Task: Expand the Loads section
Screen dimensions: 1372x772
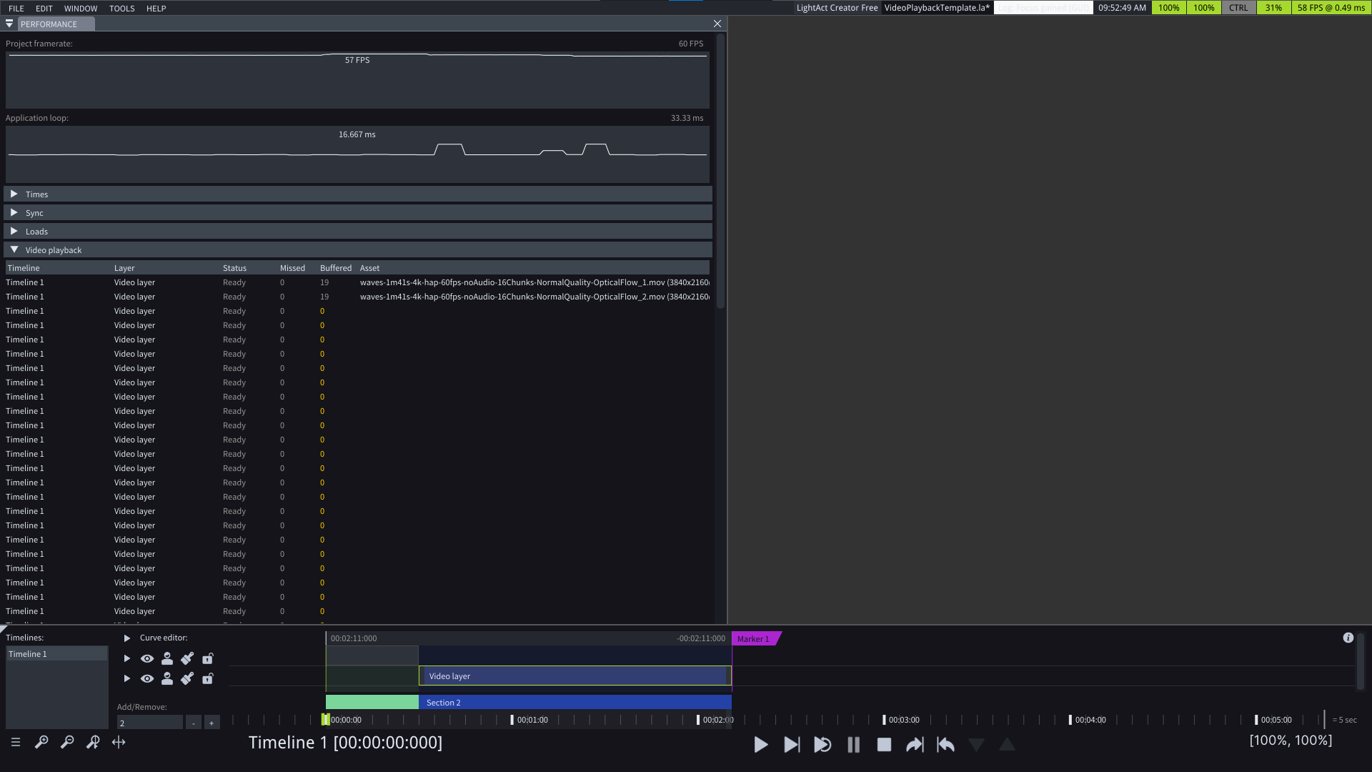Action: [358, 232]
